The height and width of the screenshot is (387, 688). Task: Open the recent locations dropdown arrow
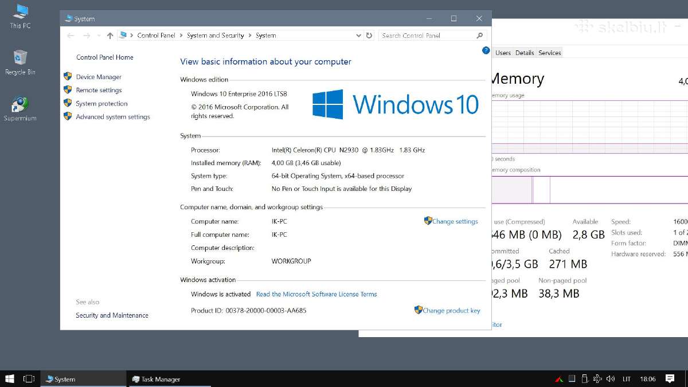point(99,36)
